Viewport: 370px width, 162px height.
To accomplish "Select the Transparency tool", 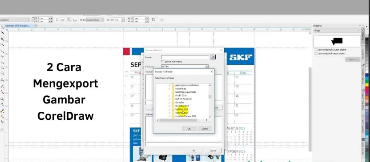I will click(3, 104).
